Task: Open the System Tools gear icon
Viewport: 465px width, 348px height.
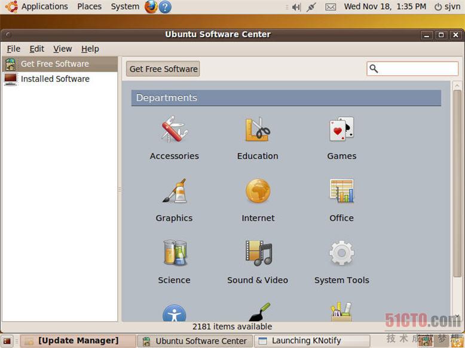Action: 342,252
